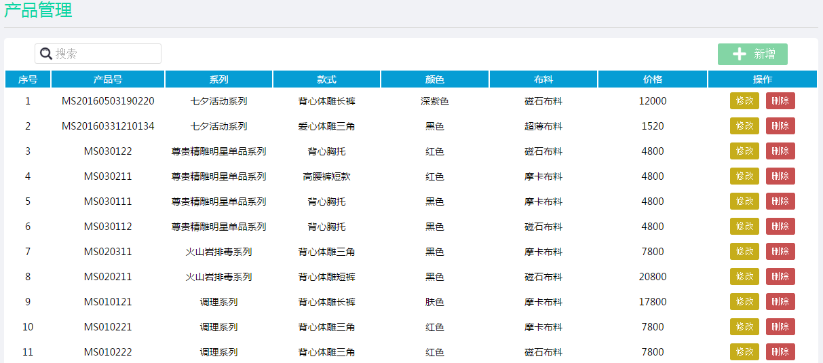823x363 pixels.
Task: Click the 价格 column header
Action: coord(653,79)
